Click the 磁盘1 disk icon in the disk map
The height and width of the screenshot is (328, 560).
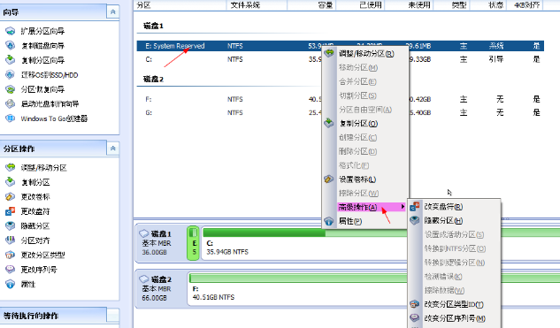pos(144,233)
